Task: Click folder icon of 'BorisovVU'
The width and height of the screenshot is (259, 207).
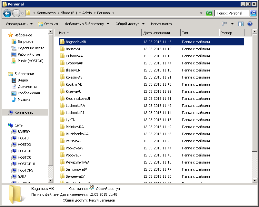Action: pos(62,49)
